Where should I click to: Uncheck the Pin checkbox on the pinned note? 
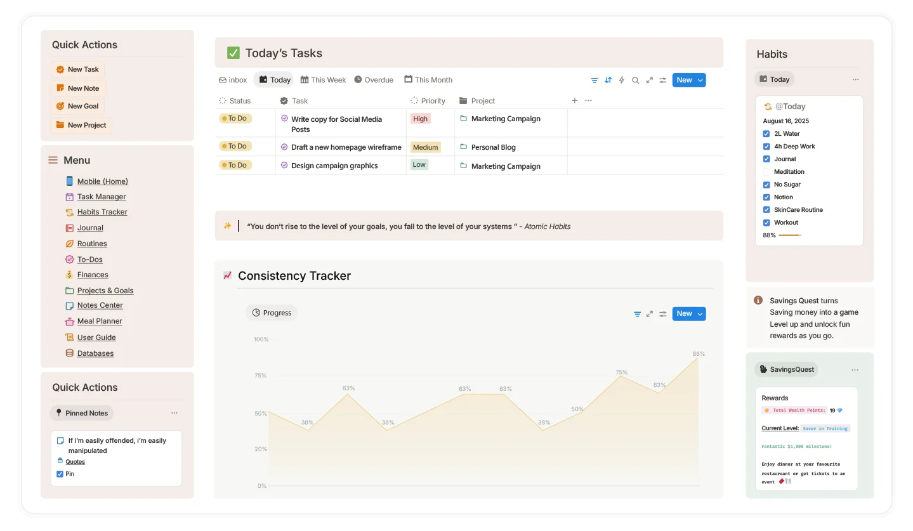pyautogui.click(x=60, y=474)
